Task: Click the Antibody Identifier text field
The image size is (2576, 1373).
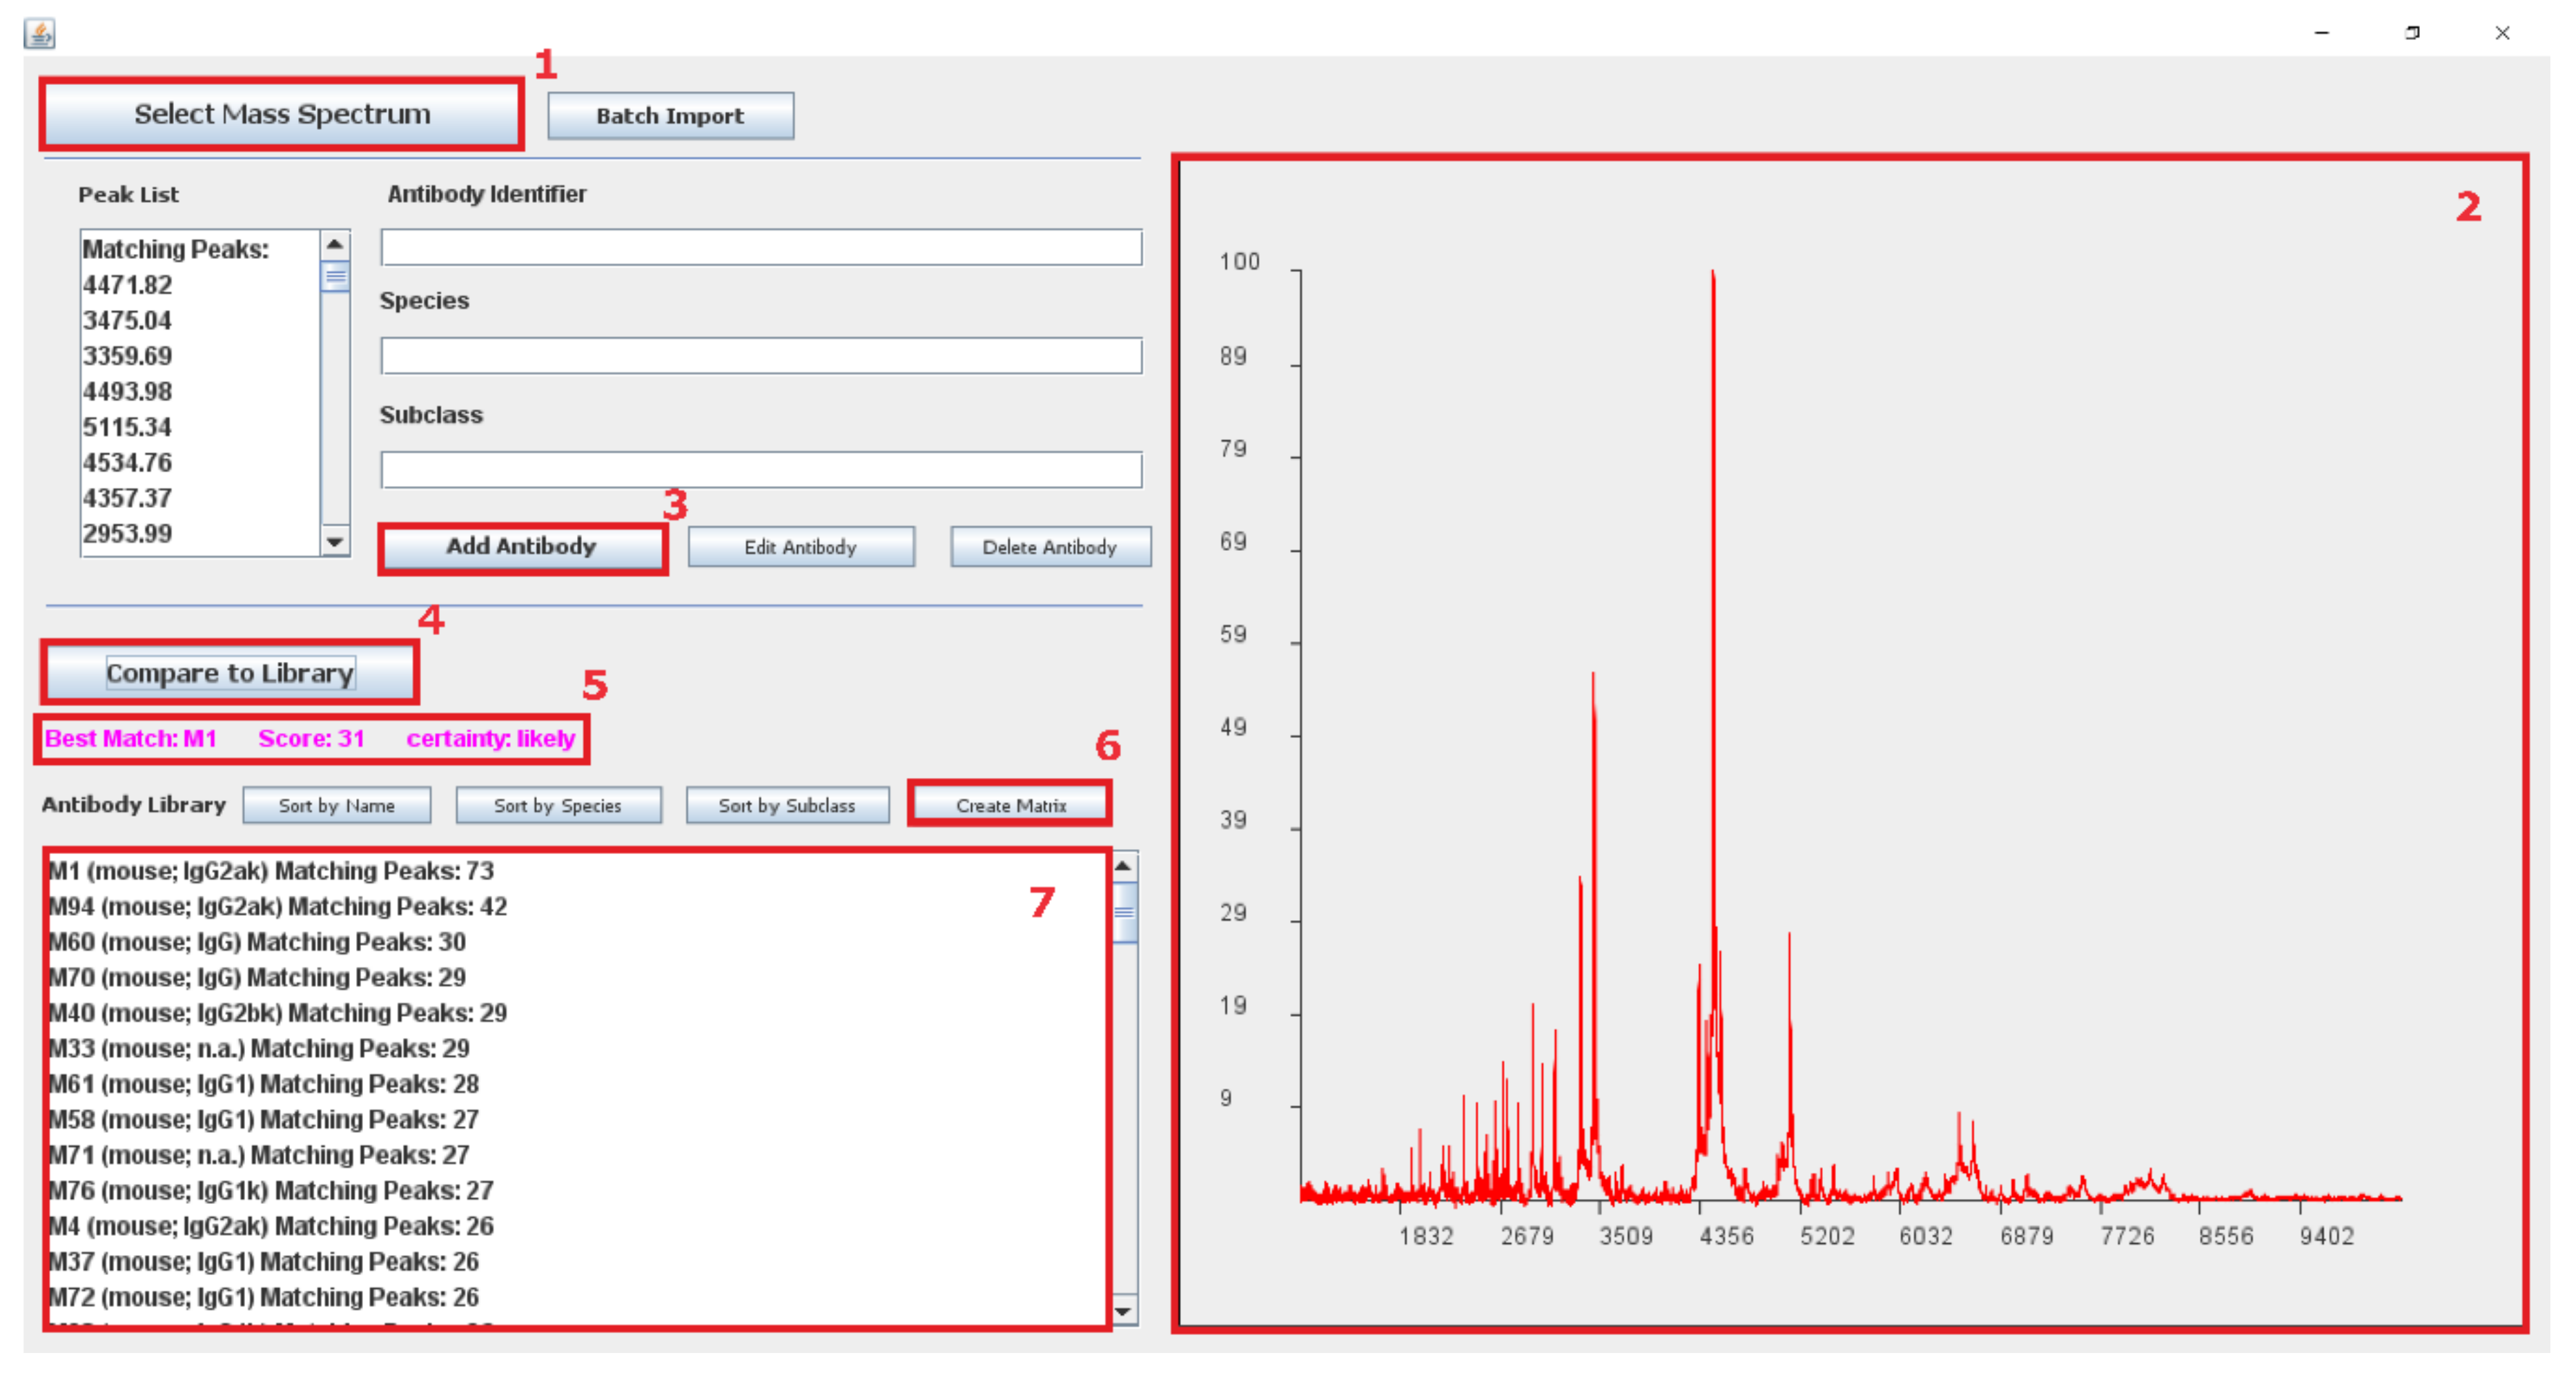Action: 760,247
